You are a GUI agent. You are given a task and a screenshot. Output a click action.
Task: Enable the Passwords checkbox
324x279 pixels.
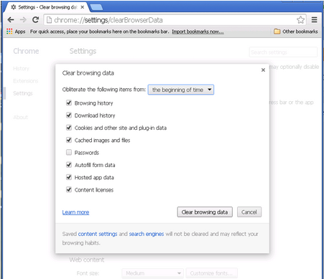tap(69, 152)
